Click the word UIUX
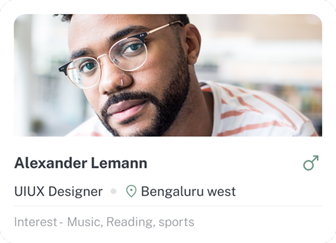Image resolution: width=336 pixels, height=243 pixels. point(29,192)
